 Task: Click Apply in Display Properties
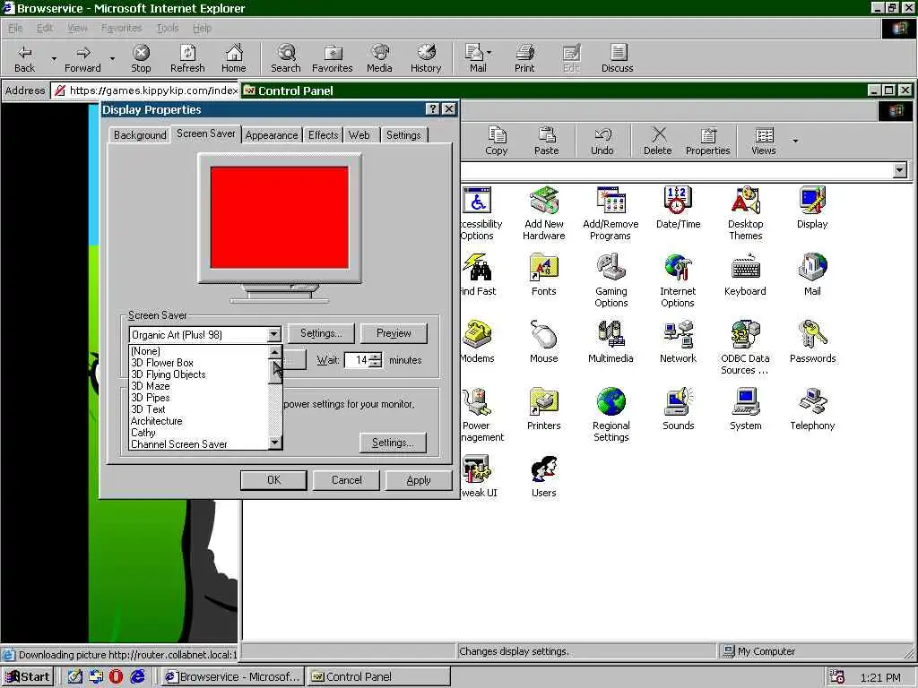(x=419, y=480)
